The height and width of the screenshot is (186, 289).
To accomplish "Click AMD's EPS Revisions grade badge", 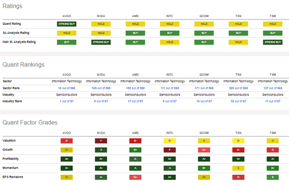I will tap(135, 177).
